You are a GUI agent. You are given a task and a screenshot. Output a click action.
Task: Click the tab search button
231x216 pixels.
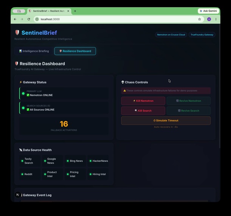point(19,11)
